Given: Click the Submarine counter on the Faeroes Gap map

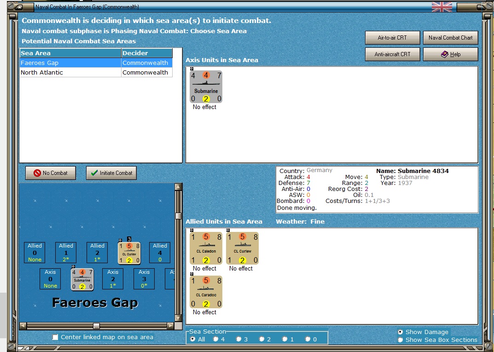Looking at the screenshot, I should point(82,279).
